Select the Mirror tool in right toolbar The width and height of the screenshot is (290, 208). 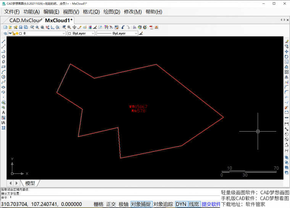click(287, 77)
